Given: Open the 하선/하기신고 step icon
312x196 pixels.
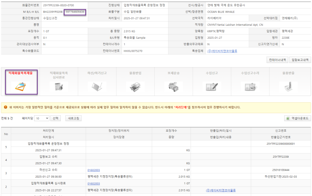Looking at the screenshot, I should (x=97, y=86).
